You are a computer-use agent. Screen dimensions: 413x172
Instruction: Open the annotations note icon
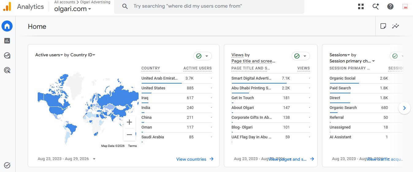[383, 26]
